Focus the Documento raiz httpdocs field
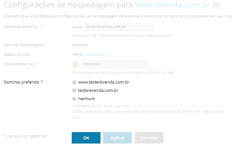Screen dimensions: 234x148 tap(116, 64)
